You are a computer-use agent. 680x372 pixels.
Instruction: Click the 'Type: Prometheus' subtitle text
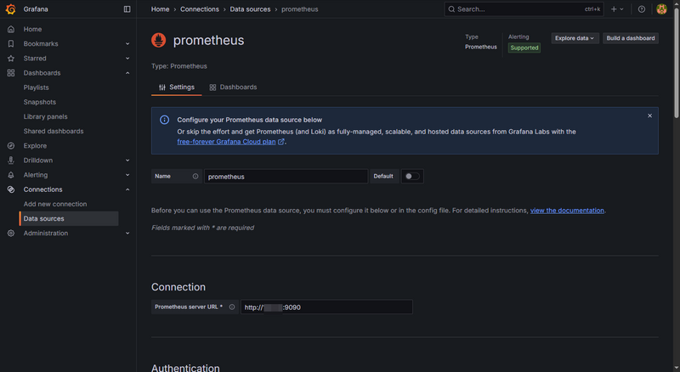tap(179, 66)
